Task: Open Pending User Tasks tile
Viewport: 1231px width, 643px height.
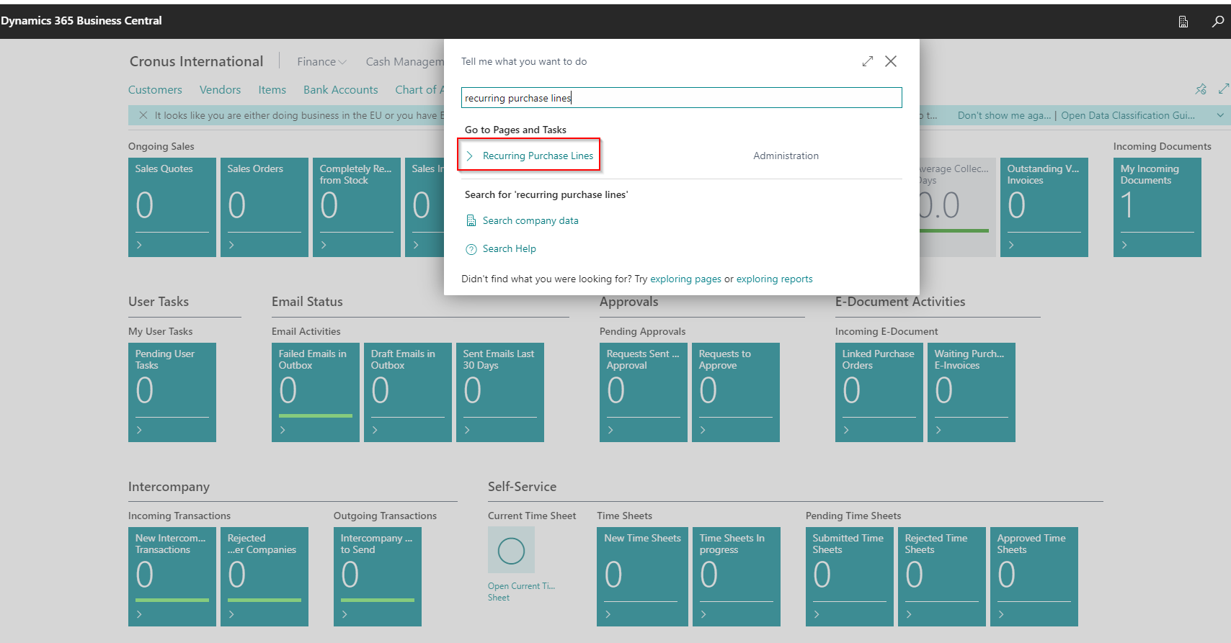Action: [x=172, y=392]
